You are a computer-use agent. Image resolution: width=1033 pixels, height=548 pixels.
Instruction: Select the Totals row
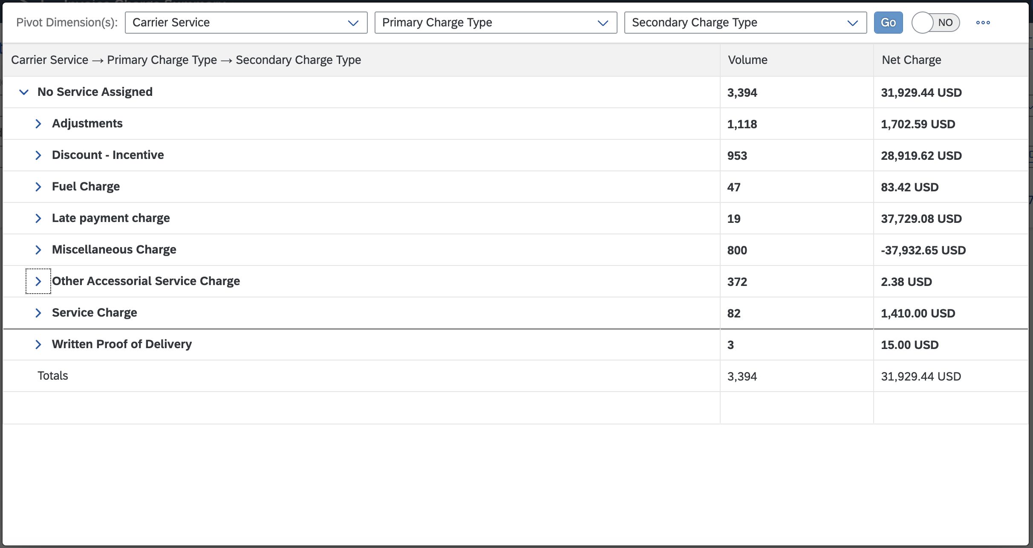[x=516, y=376]
